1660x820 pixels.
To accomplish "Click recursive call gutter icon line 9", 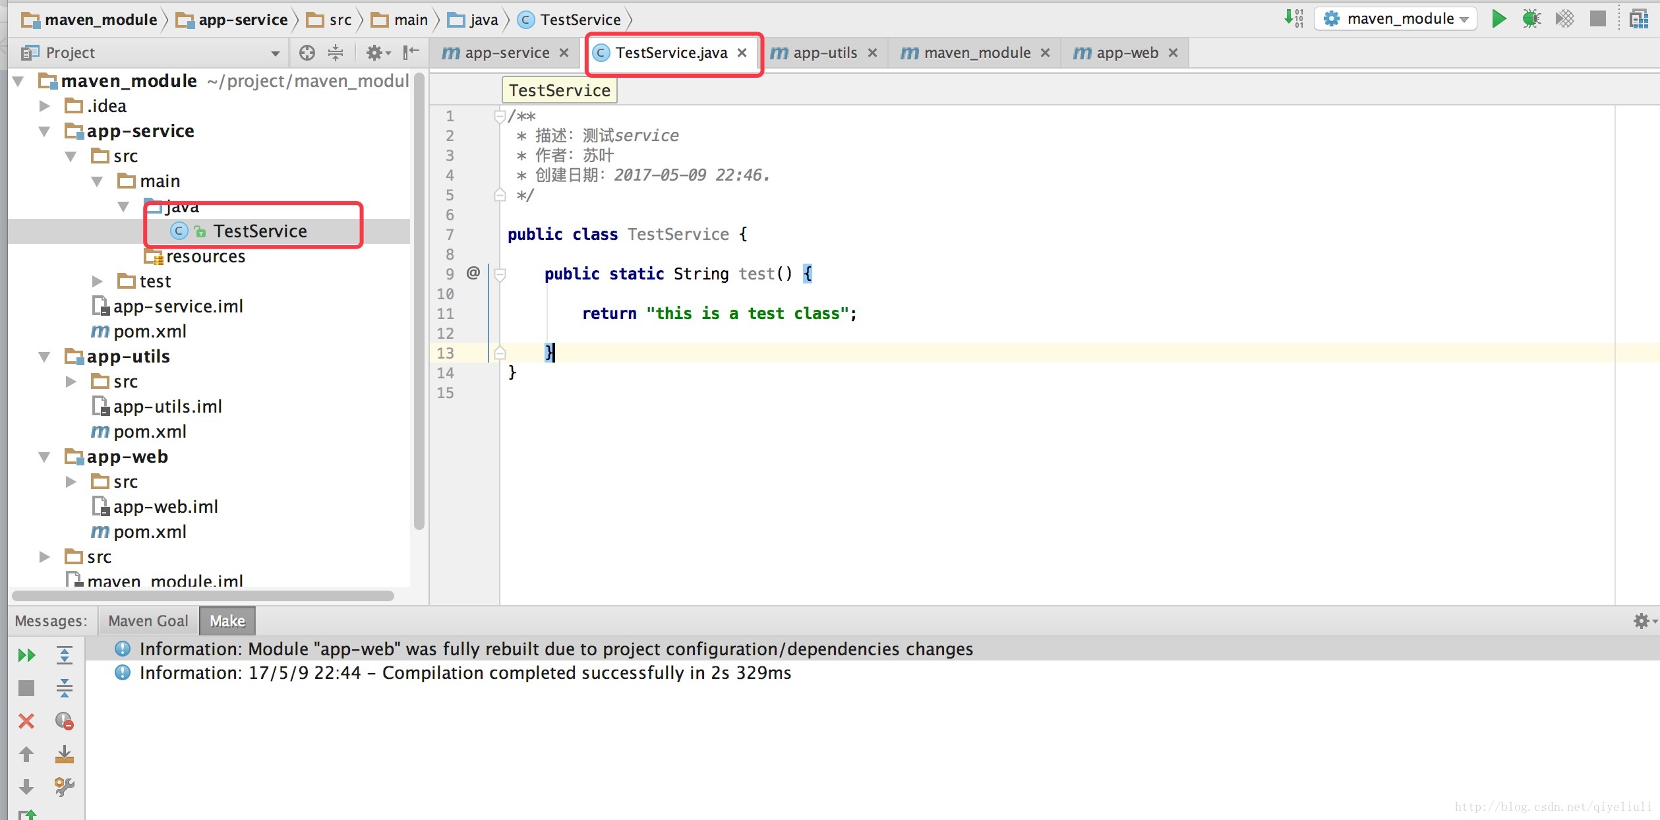I will (x=473, y=273).
